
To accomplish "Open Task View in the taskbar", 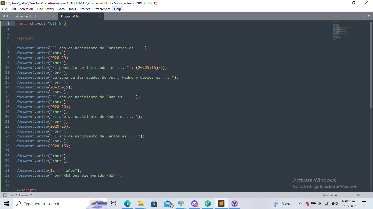I will pyautogui.click(x=114, y=204).
